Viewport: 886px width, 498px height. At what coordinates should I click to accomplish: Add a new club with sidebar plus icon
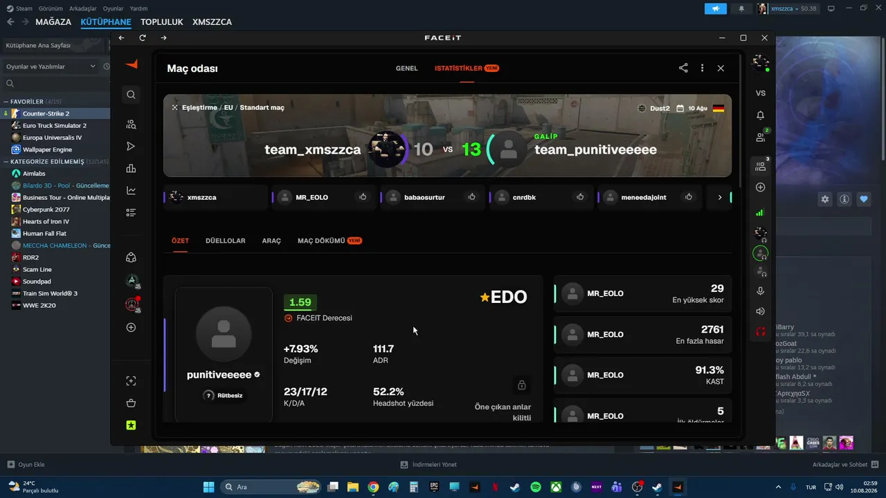click(x=131, y=327)
